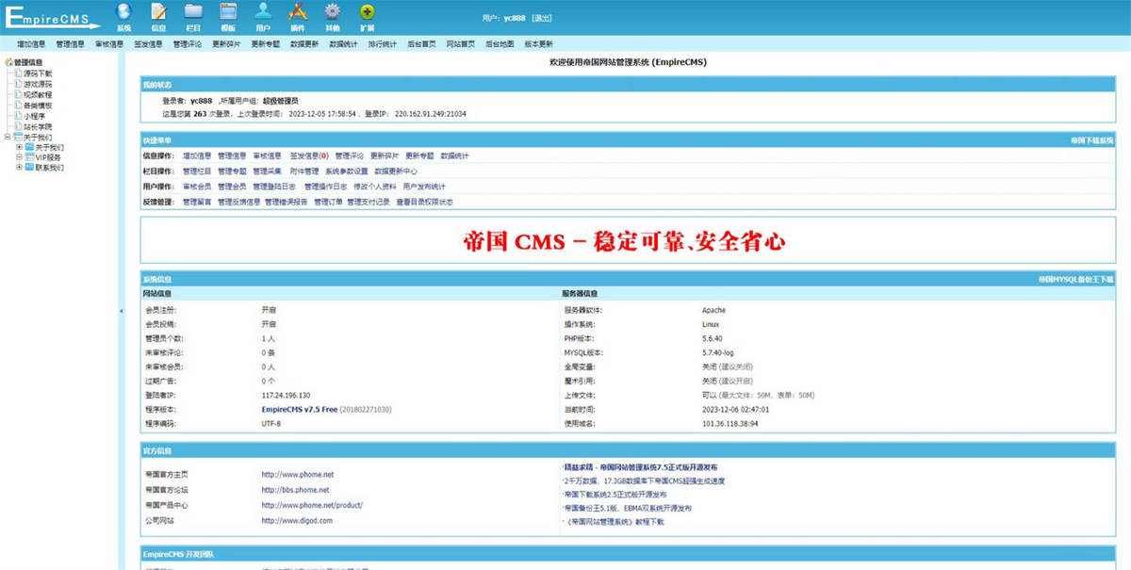
Task: Open the 模板 template icon in header
Action: [228, 12]
